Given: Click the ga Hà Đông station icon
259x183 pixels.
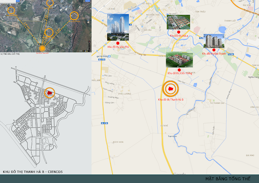Looking at the screenshot, I should (x=109, y=56).
